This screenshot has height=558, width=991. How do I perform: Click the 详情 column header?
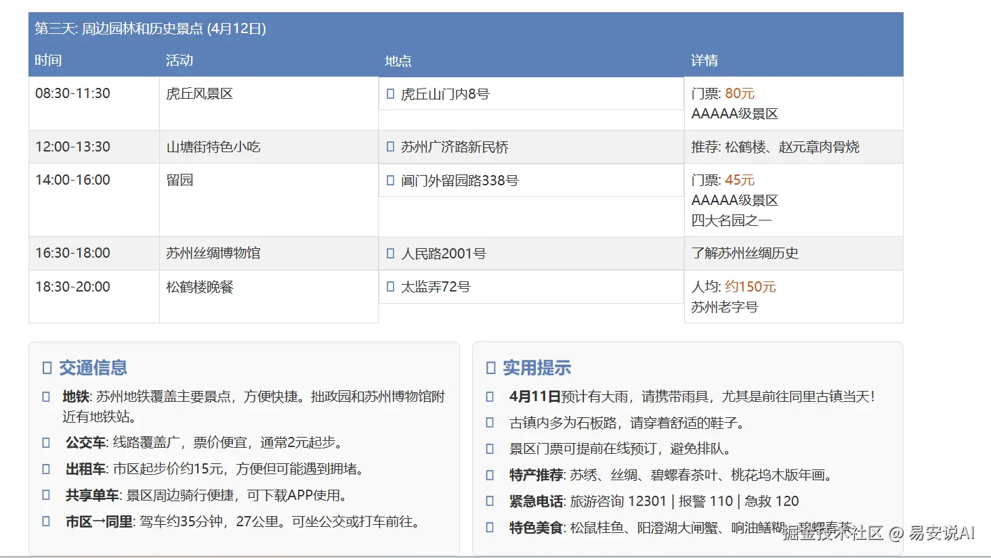pyautogui.click(x=704, y=60)
